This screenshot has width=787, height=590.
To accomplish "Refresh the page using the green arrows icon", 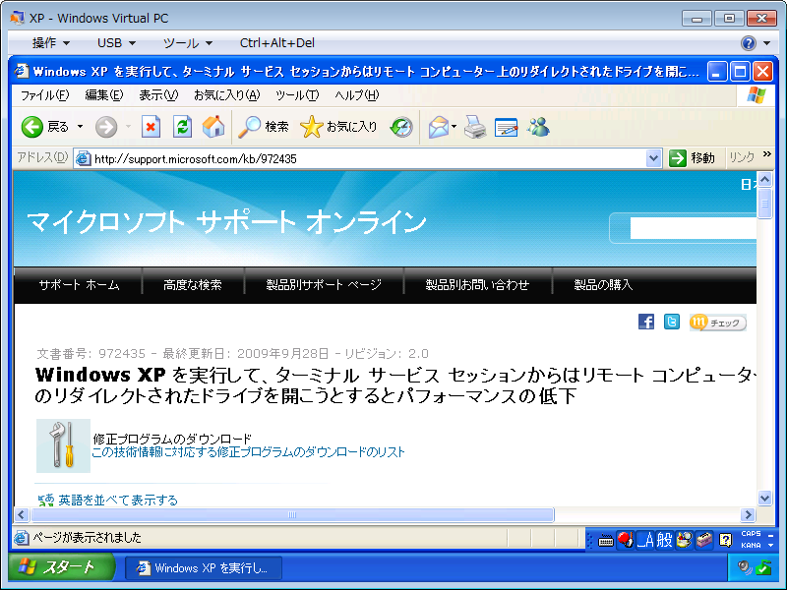I will click(182, 127).
